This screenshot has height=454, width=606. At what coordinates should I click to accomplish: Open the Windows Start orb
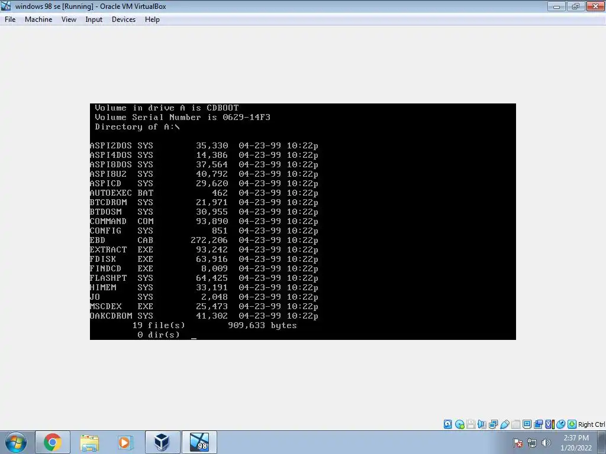point(15,442)
